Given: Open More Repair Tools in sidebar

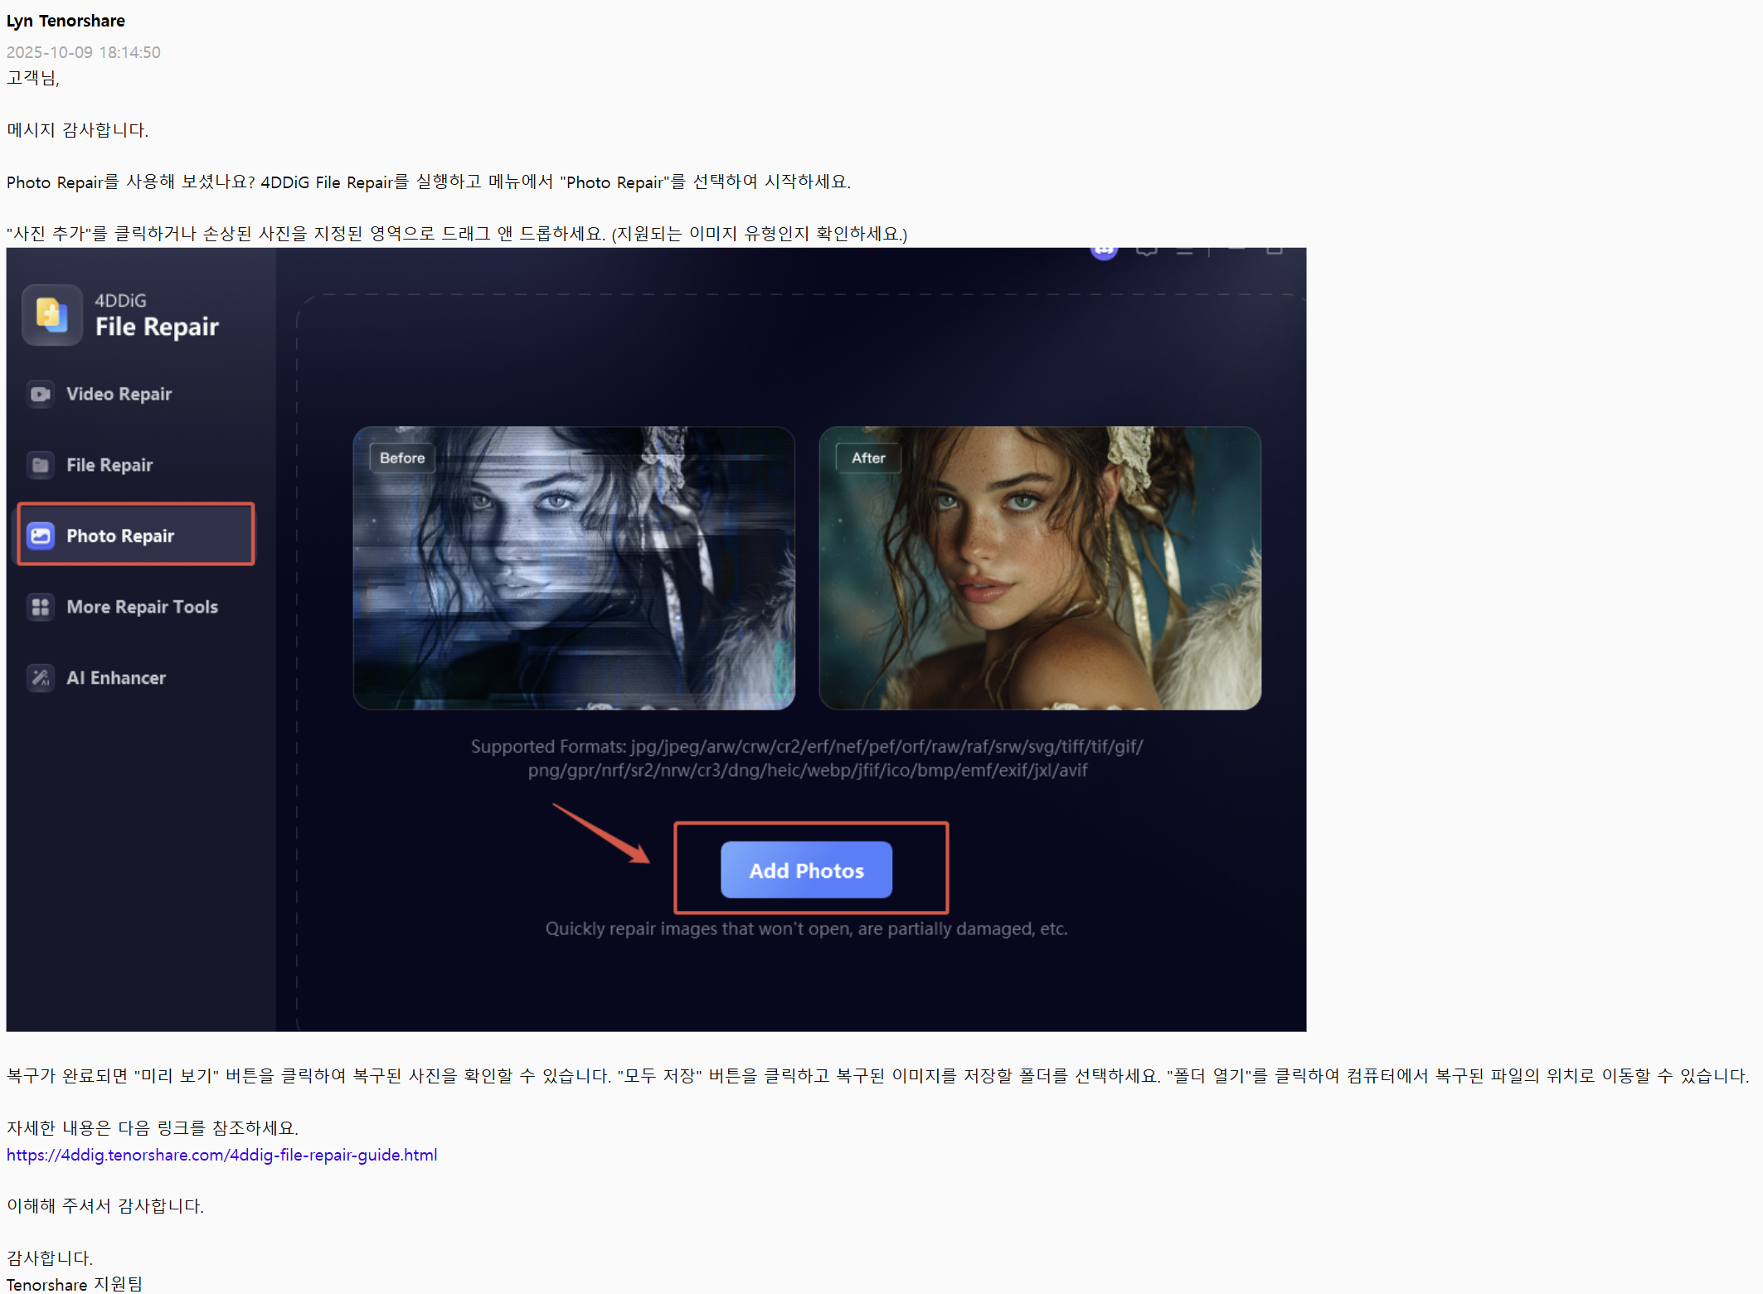Looking at the screenshot, I should coord(142,607).
